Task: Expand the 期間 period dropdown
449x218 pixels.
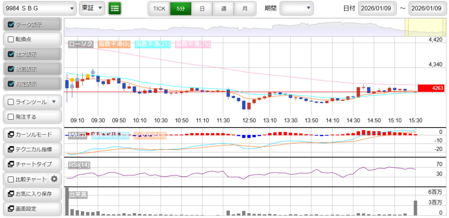Action: coord(296,8)
